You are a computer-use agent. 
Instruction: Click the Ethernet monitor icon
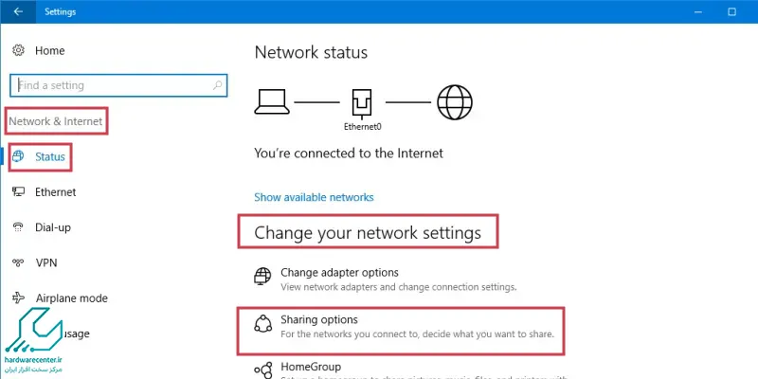(x=18, y=192)
